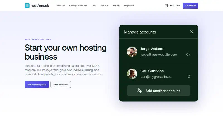Go to the Shared nav item
Viewport: 223px width, 123px height.
[x=104, y=6]
